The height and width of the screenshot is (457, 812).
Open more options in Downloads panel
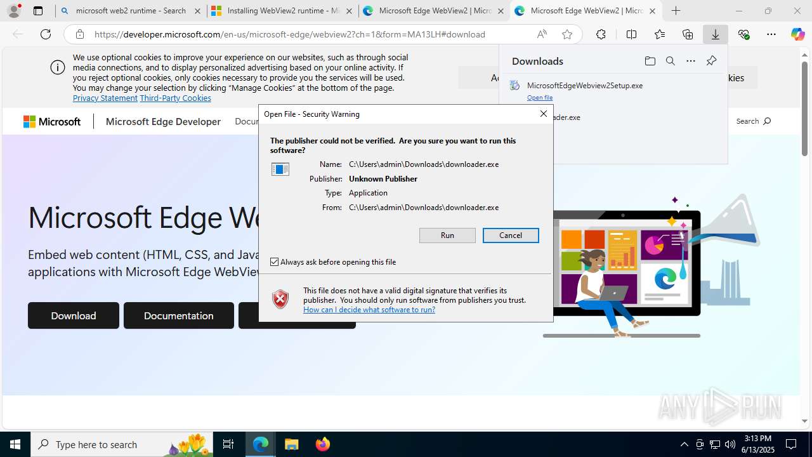(x=691, y=61)
